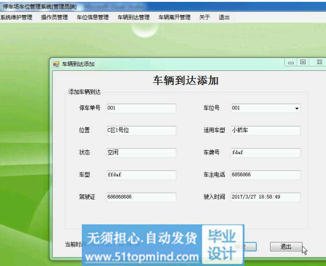Click the 车型 field showing ffdaf
Image resolution: width=326 pixels, height=266 pixels.
pos(141,175)
